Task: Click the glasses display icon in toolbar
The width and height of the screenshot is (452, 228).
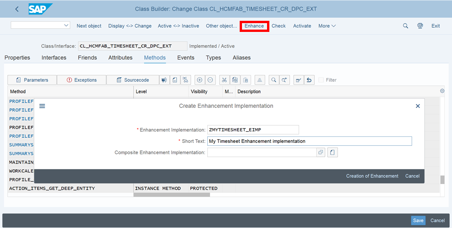Action: pos(185,80)
